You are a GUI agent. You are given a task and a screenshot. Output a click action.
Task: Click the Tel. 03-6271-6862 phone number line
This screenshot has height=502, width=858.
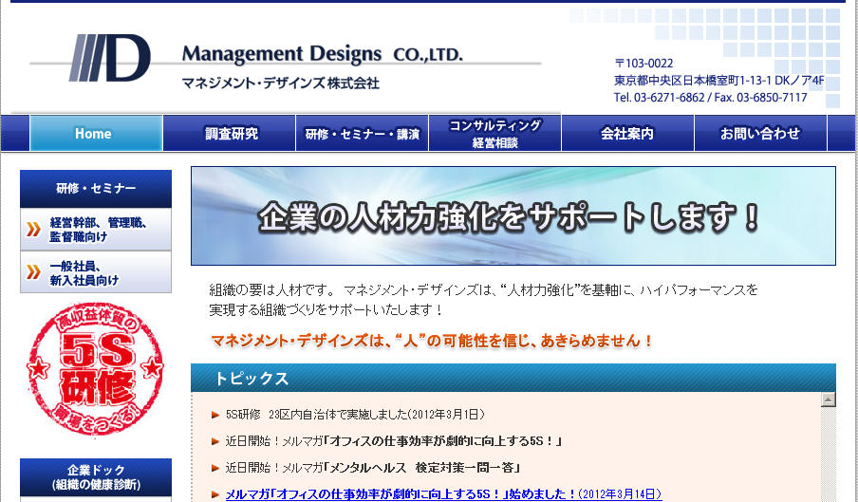click(x=710, y=98)
